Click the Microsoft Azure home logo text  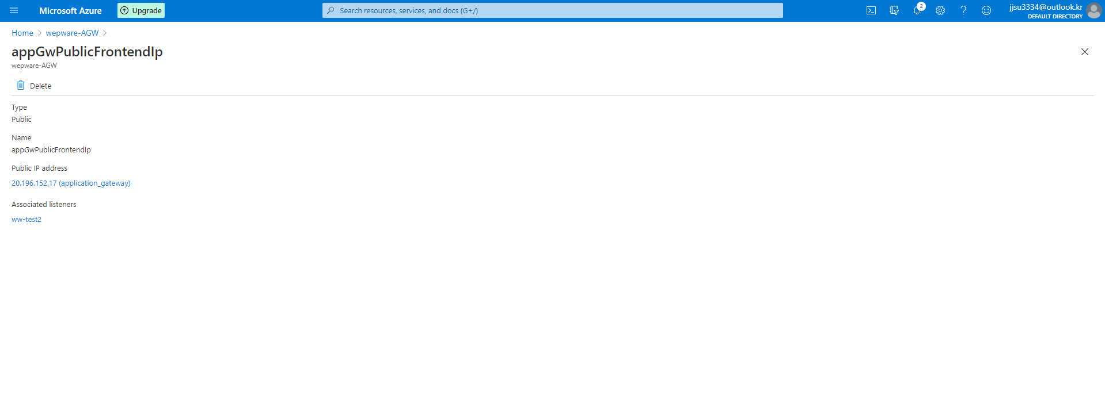coord(70,10)
